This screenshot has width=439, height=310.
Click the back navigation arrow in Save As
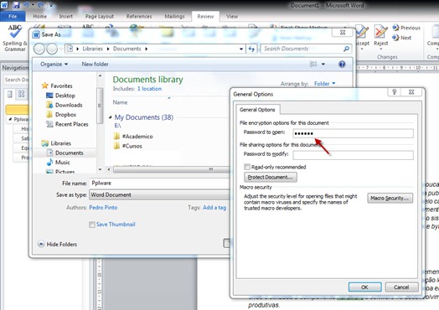tap(39, 49)
